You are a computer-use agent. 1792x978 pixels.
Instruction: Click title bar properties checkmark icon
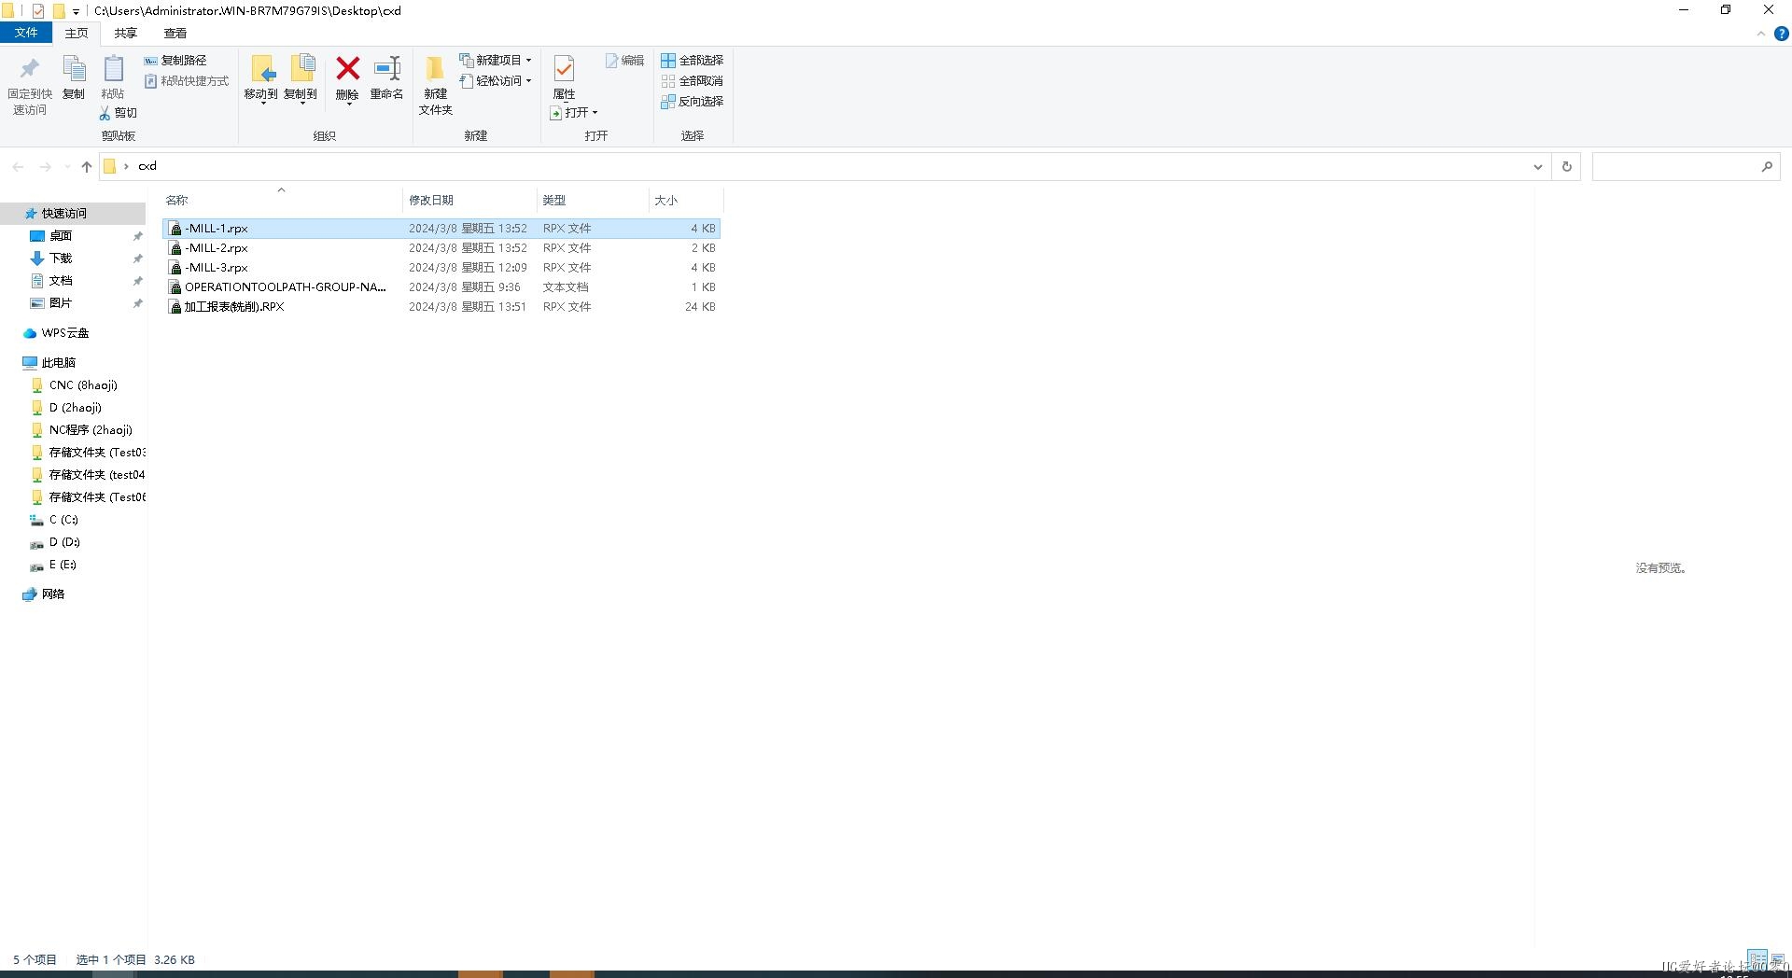click(38, 11)
